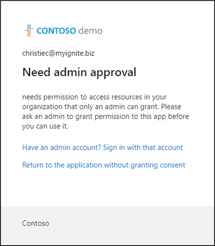Click the word "admin" in the heading
This screenshot has height=246, width=215.
click(70, 72)
